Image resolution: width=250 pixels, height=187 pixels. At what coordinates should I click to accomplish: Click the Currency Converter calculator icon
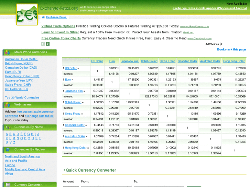coord(7,185)
